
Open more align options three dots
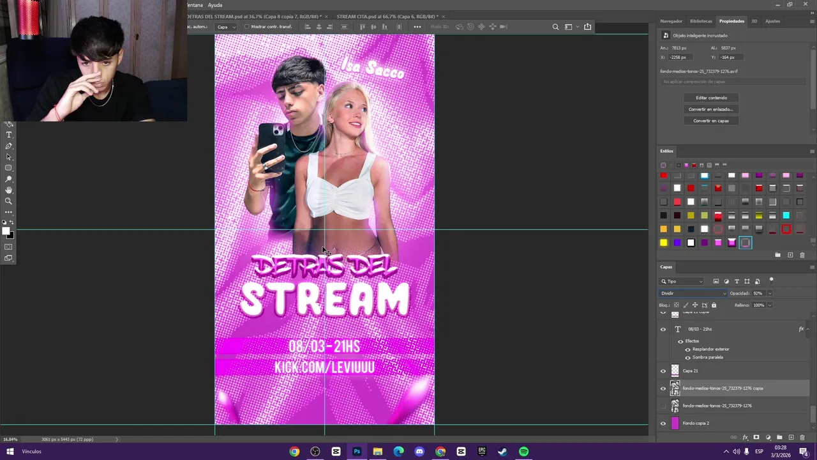click(417, 27)
